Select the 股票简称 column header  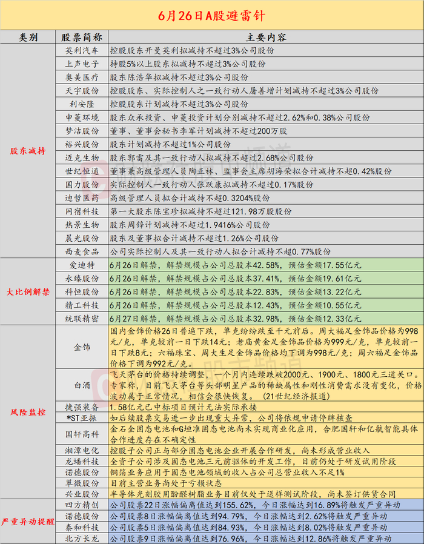tap(82, 37)
